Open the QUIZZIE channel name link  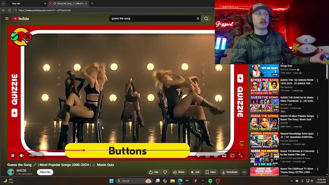tap(21, 171)
